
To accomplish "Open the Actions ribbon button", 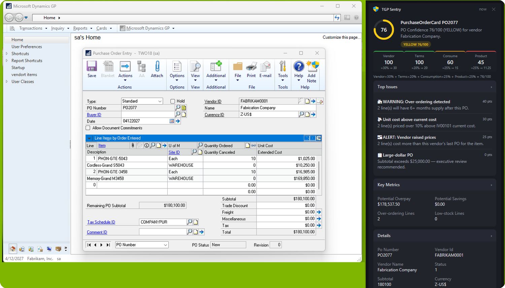I will [x=125, y=70].
